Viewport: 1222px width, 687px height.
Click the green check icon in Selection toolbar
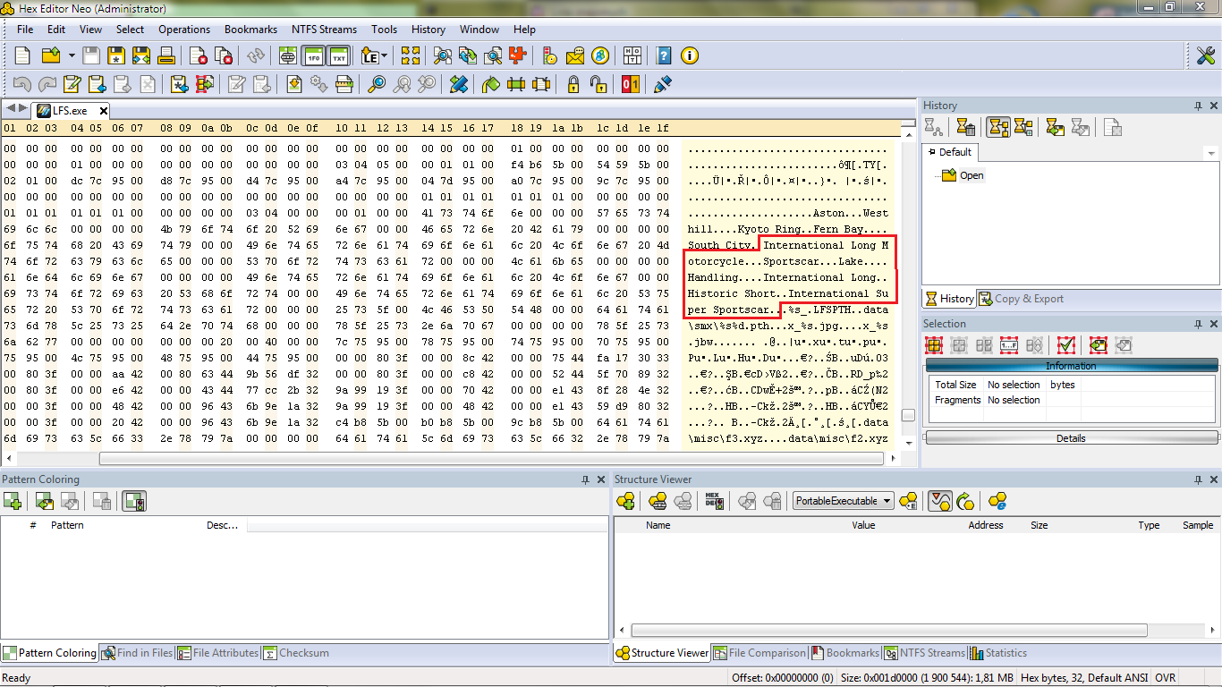[1065, 344]
